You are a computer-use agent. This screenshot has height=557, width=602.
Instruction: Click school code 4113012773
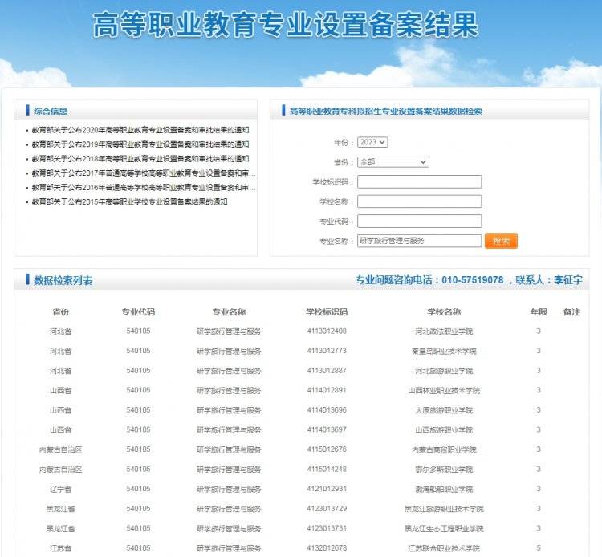click(x=327, y=351)
